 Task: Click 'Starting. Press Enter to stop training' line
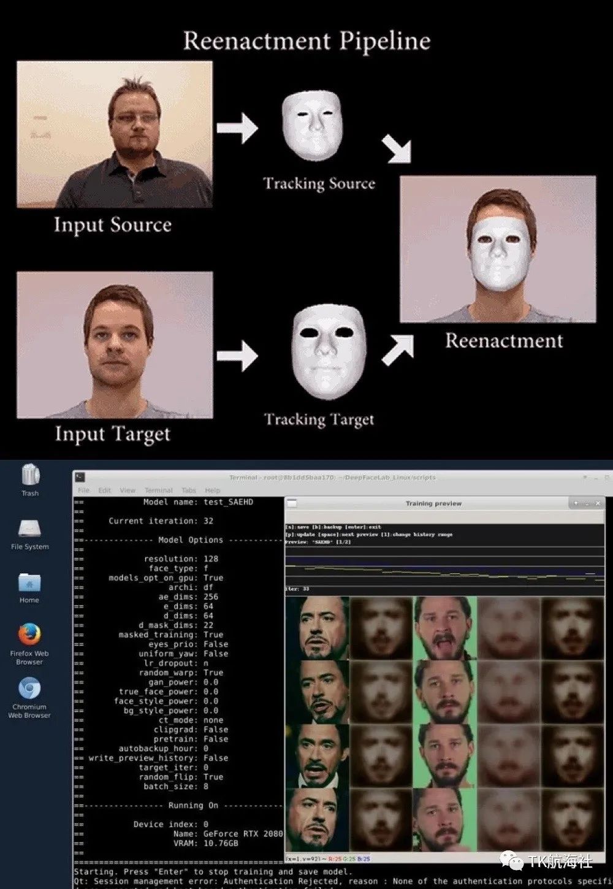[x=213, y=872]
